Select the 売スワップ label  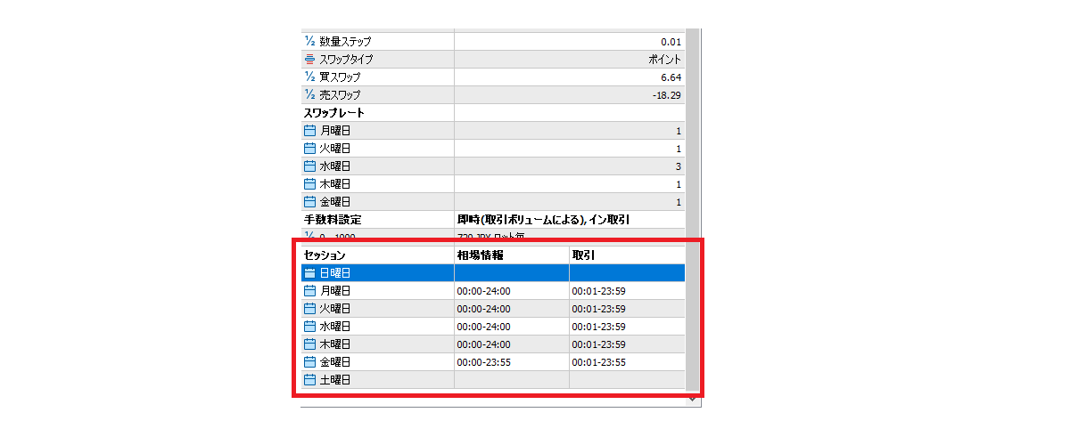[x=340, y=94]
